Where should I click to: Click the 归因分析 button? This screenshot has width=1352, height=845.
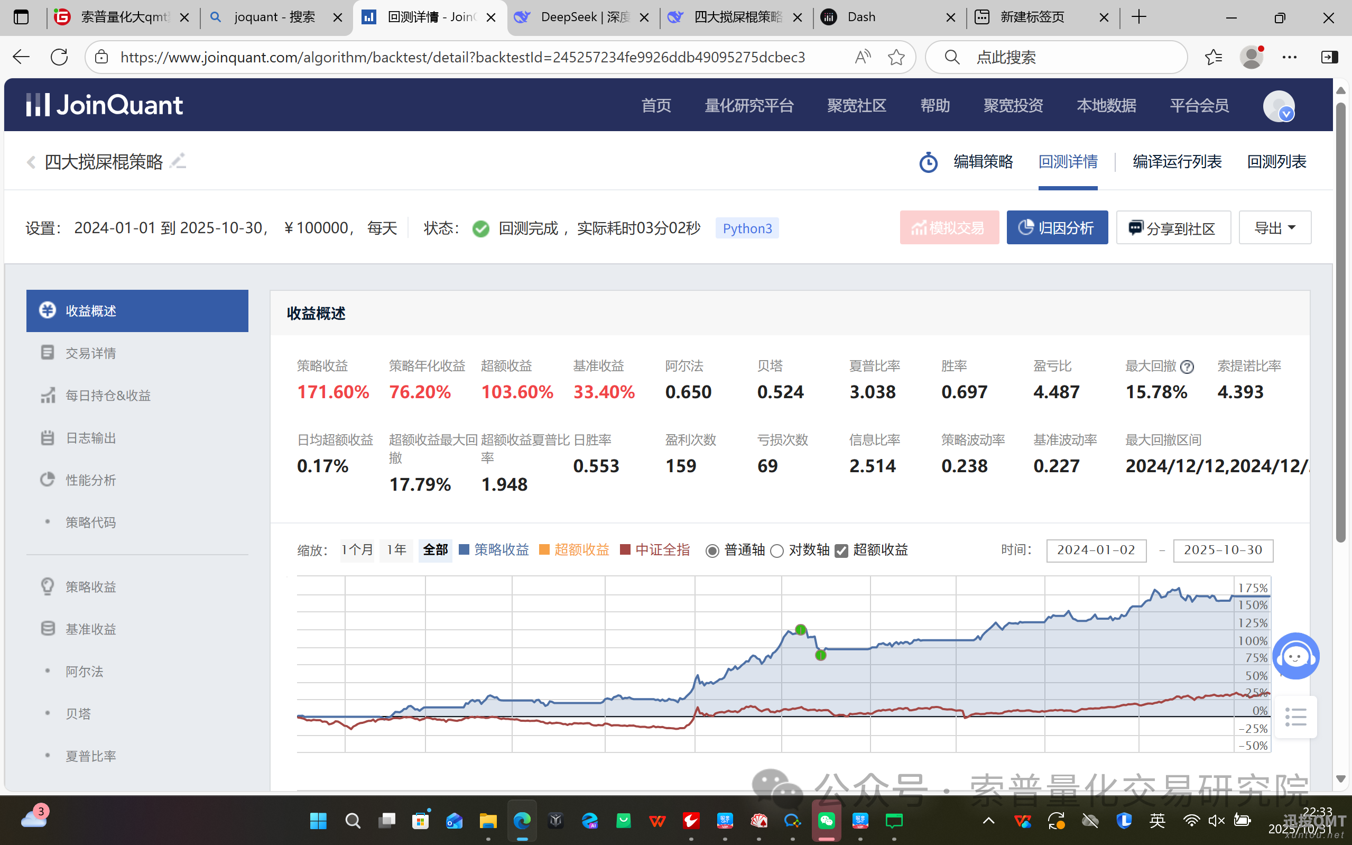[1057, 228]
